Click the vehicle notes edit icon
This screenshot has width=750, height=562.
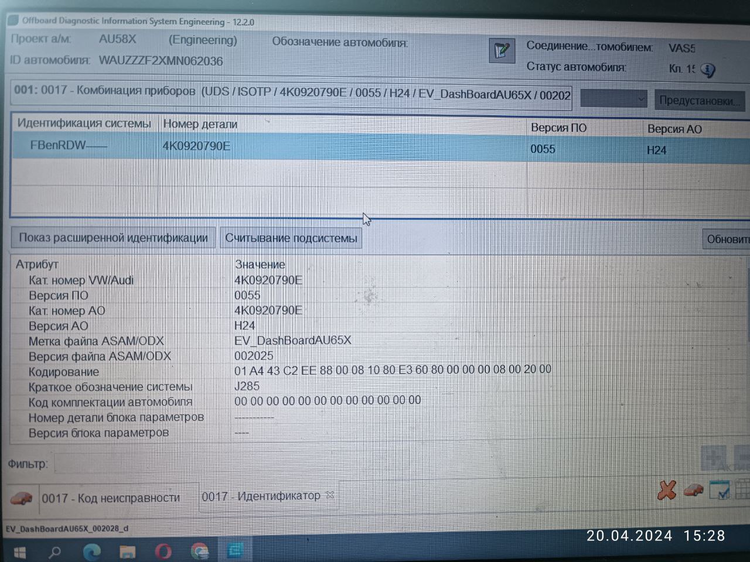(x=502, y=51)
